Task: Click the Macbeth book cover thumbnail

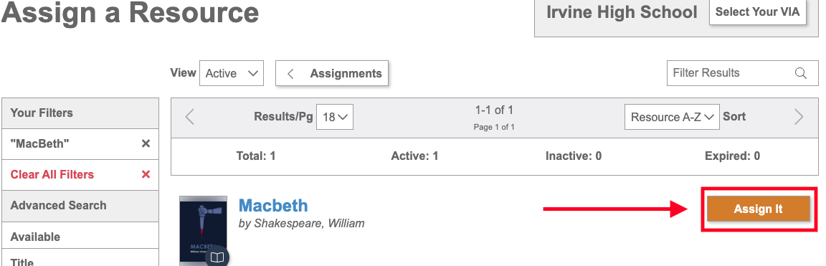Action: pyautogui.click(x=204, y=229)
